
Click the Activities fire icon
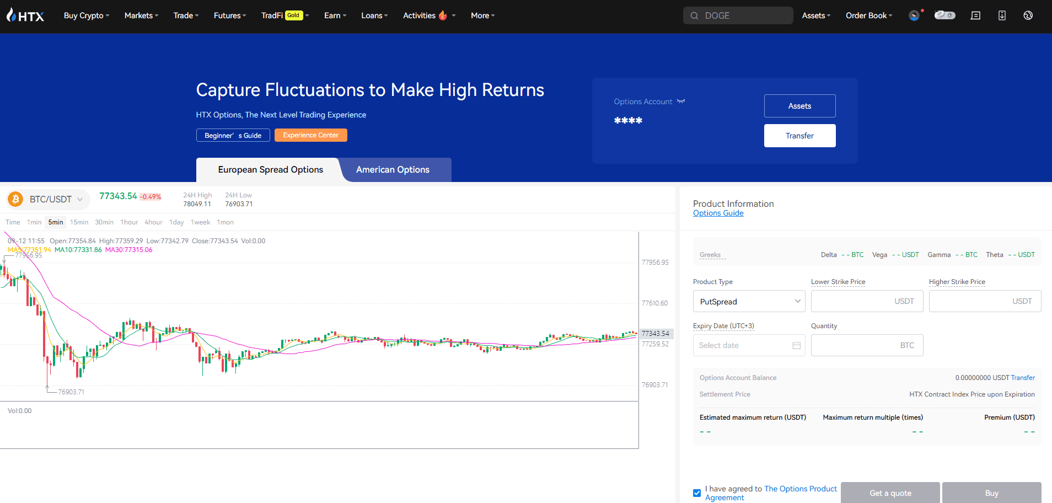coord(443,15)
